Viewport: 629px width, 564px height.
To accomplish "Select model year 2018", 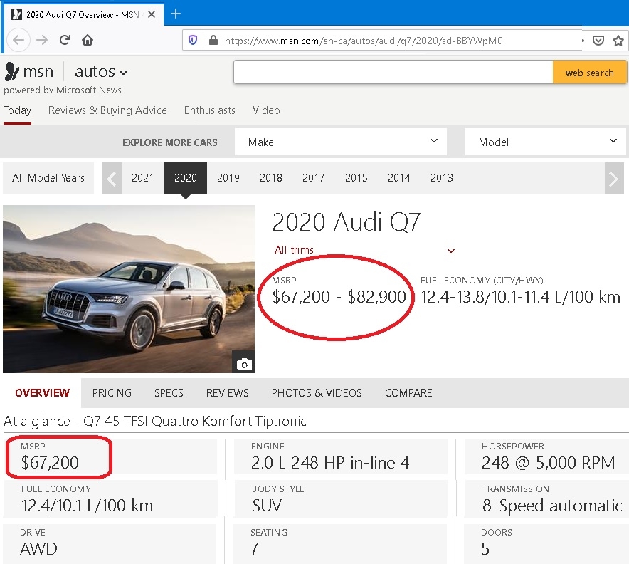I will [x=271, y=178].
